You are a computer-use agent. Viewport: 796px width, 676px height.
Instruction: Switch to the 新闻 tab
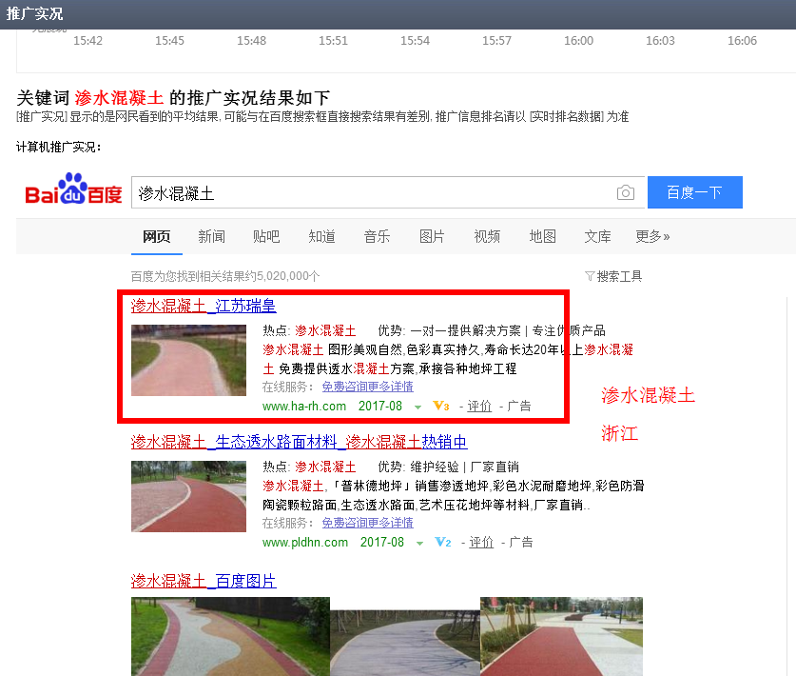211,236
